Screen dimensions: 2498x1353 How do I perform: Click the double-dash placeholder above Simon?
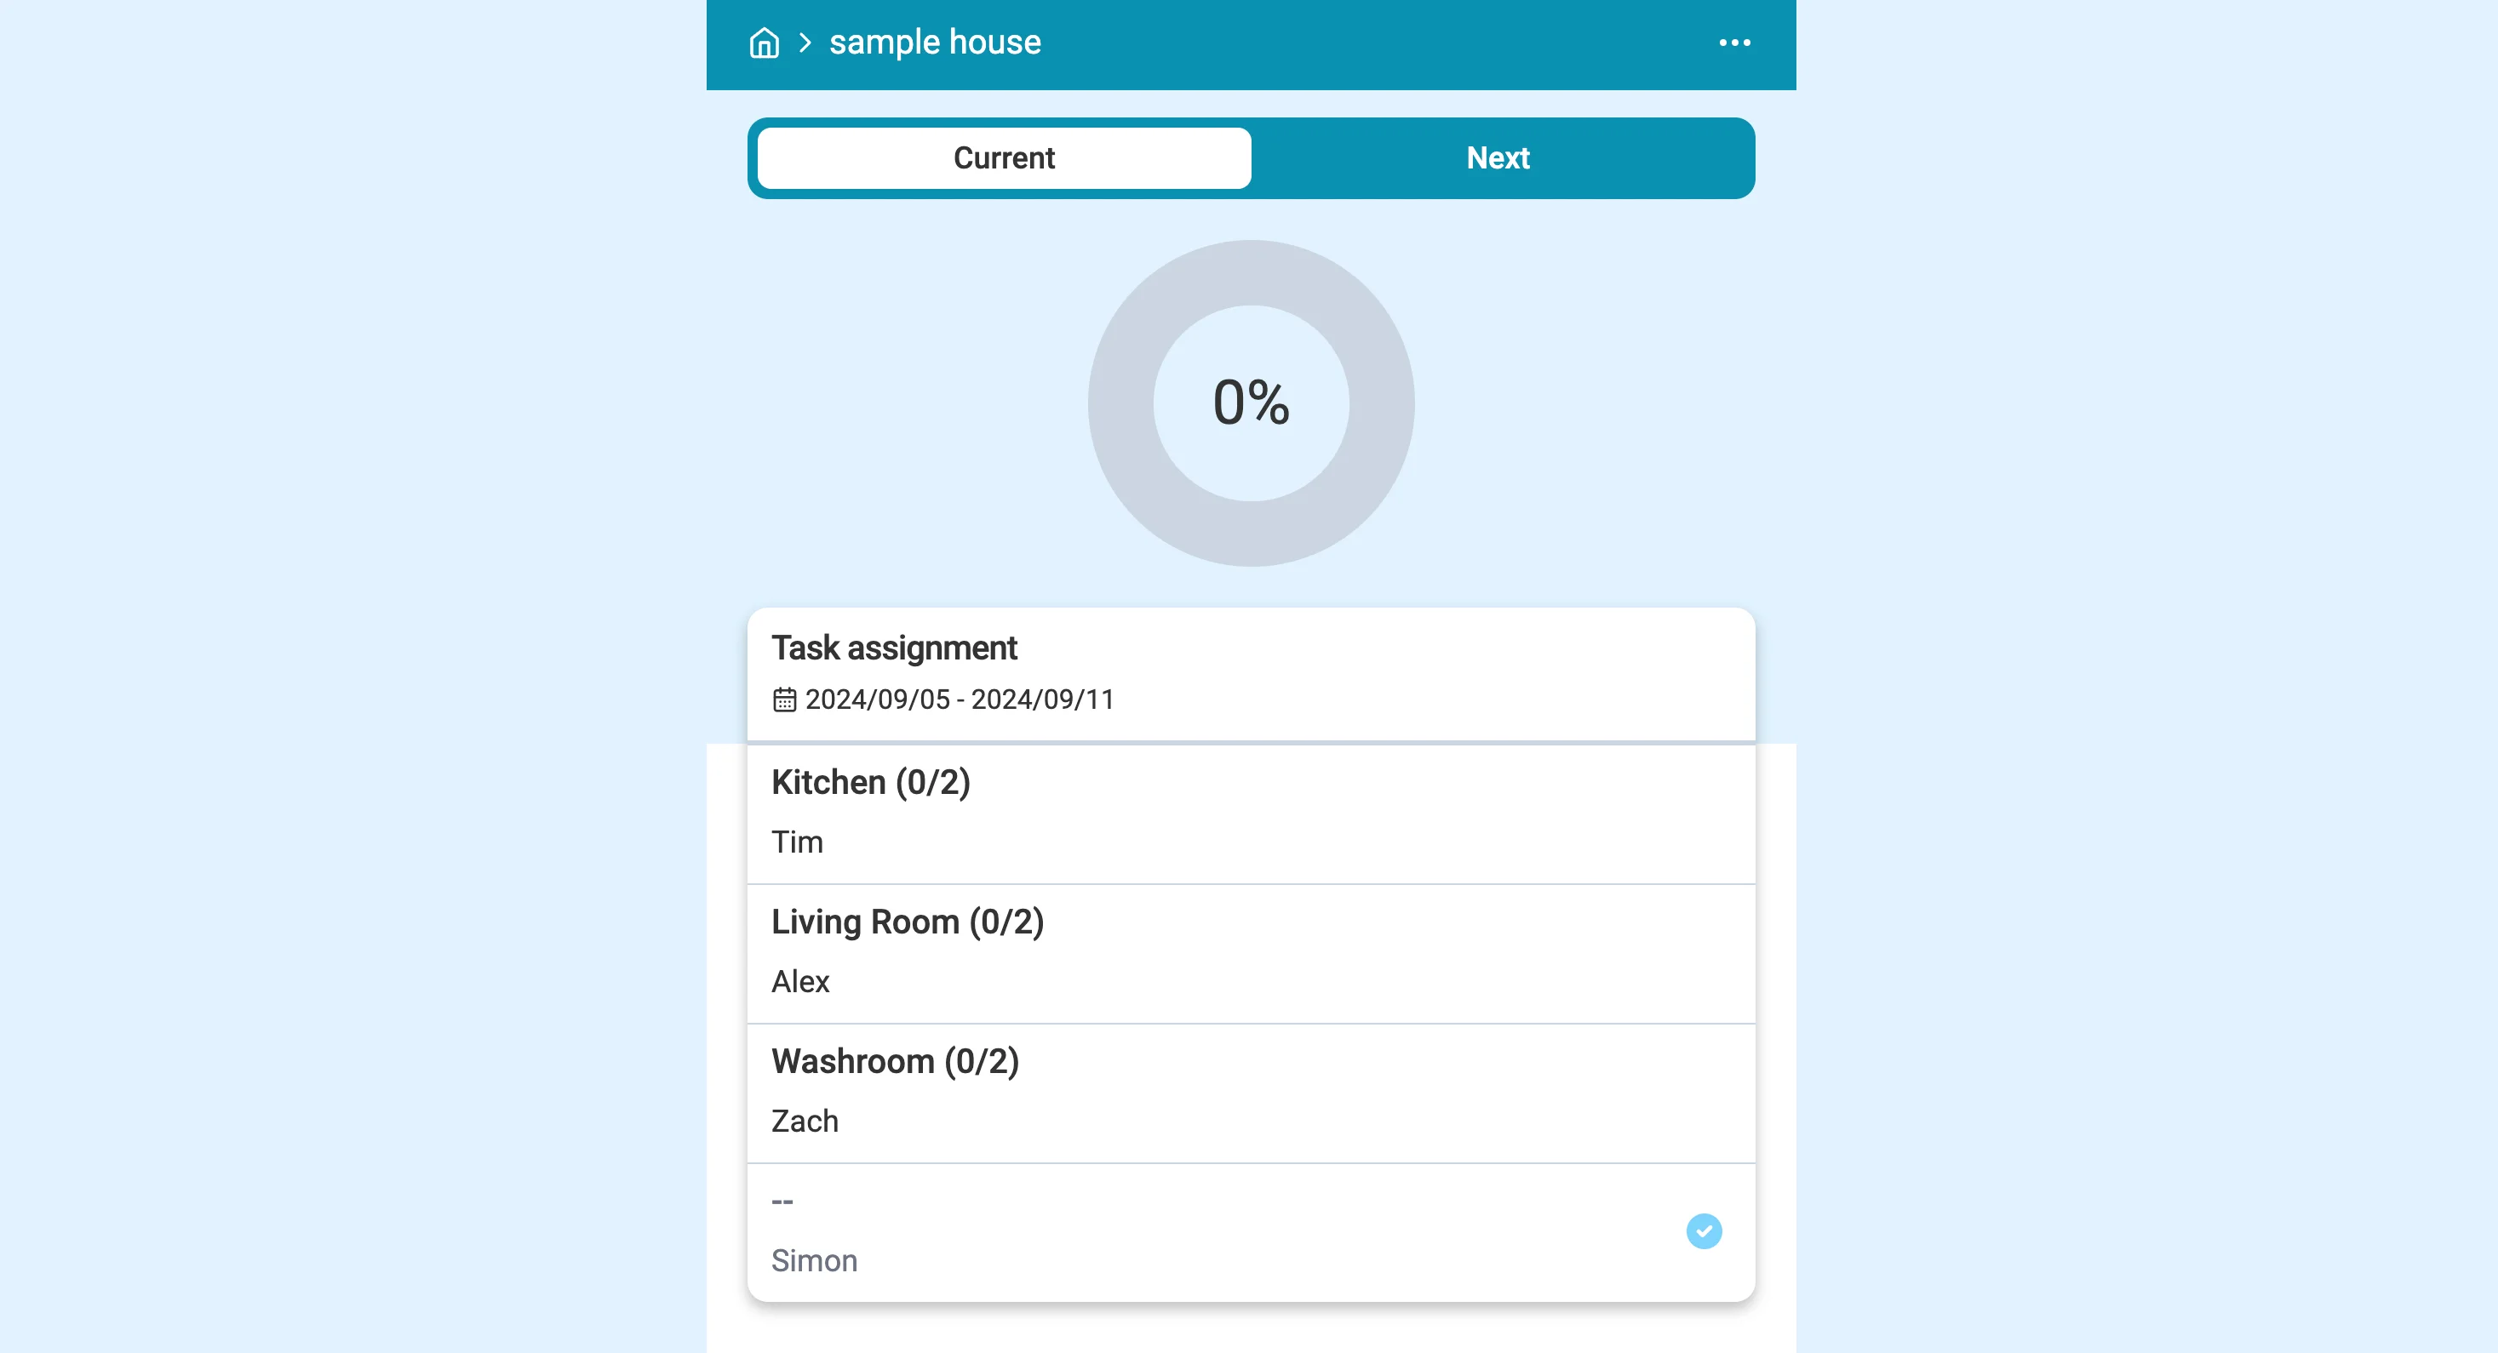[x=782, y=1202]
